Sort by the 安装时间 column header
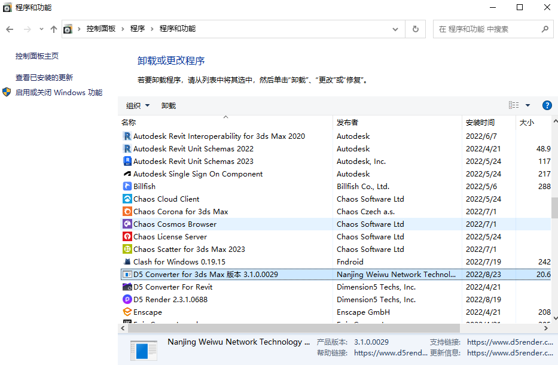The image size is (558, 365). pyautogui.click(x=489, y=122)
